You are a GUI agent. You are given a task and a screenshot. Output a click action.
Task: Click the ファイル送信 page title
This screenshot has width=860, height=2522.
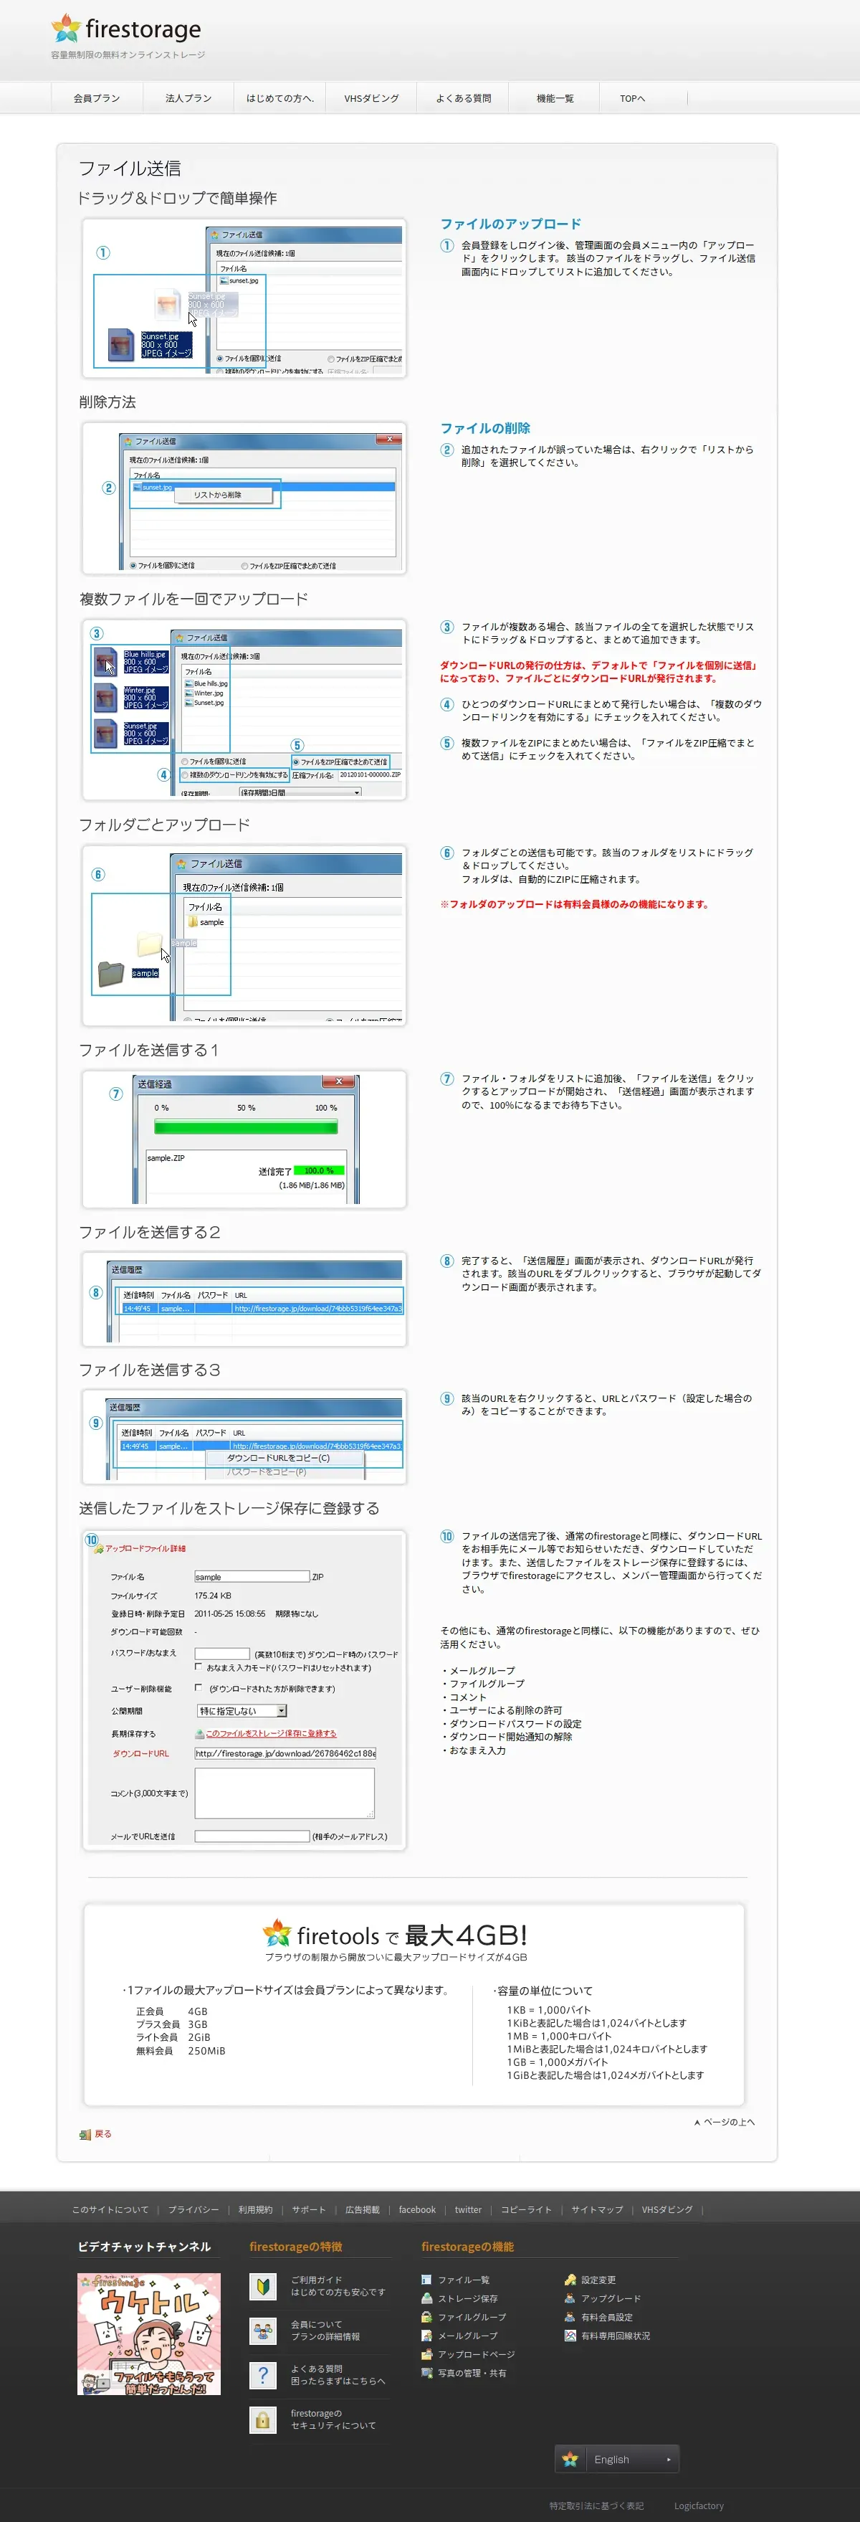130,169
